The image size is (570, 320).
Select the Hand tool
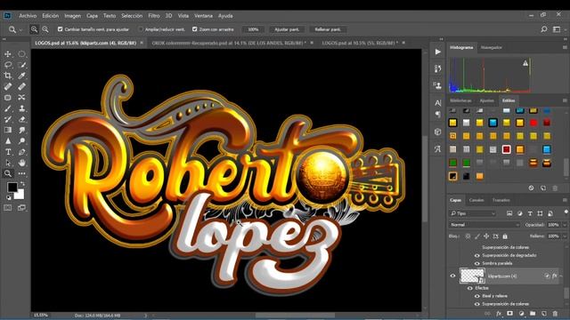pyautogui.click(x=21, y=163)
